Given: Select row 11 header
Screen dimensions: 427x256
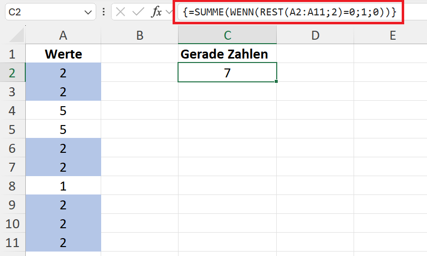Looking at the screenshot, I should [x=12, y=243].
